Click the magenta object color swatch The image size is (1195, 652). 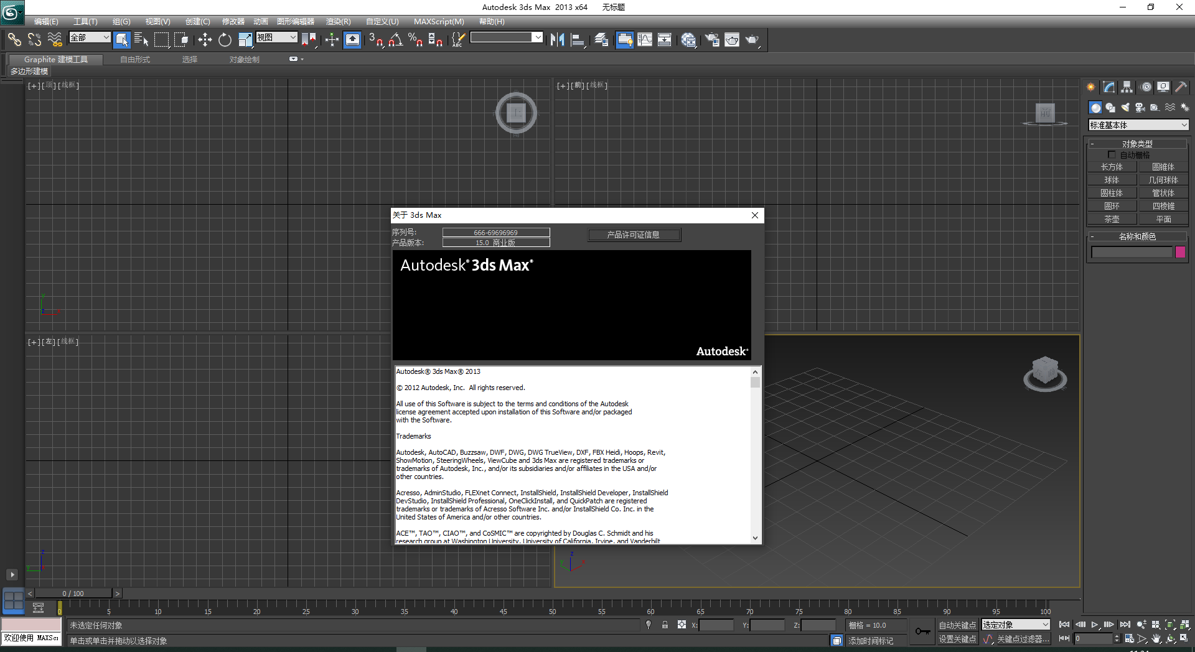point(1180,252)
